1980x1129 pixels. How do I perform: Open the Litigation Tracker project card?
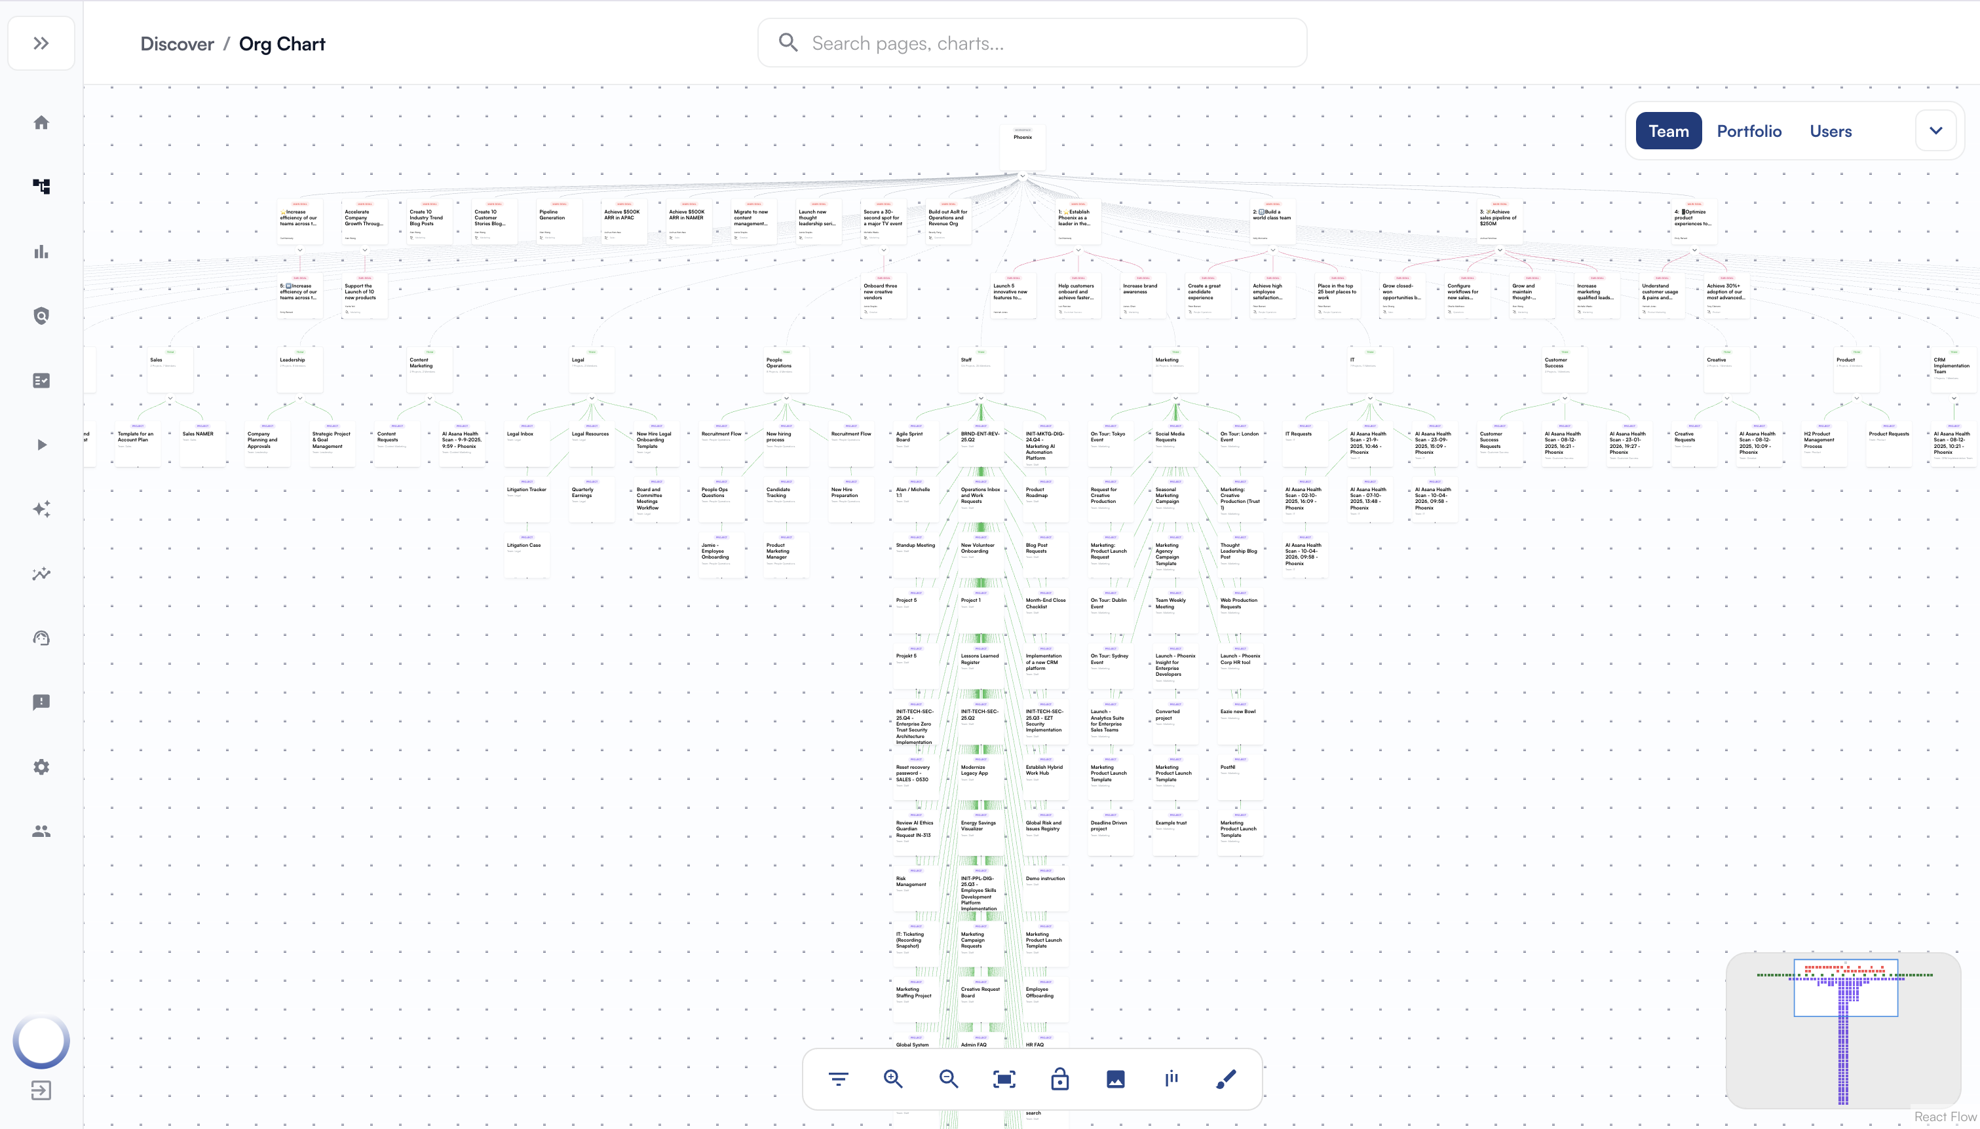click(x=527, y=501)
